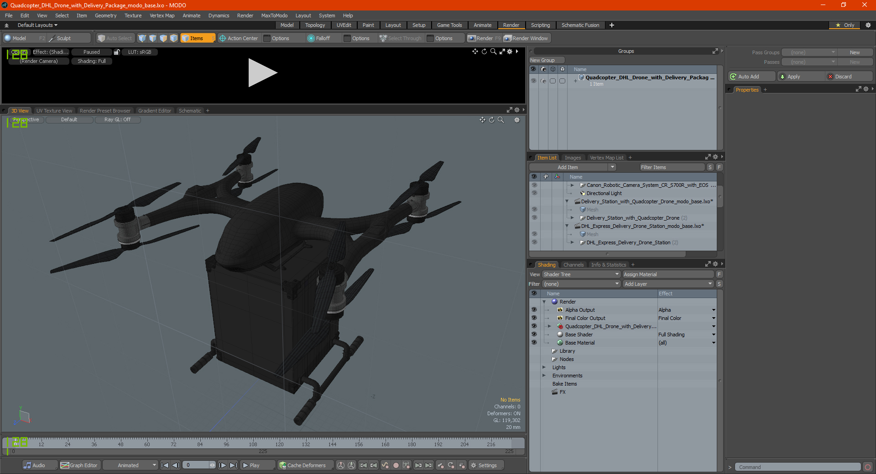Viewport: 876px width, 474px height.
Task: Expand the Lights tree node
Action: click(x=544, y=367)
